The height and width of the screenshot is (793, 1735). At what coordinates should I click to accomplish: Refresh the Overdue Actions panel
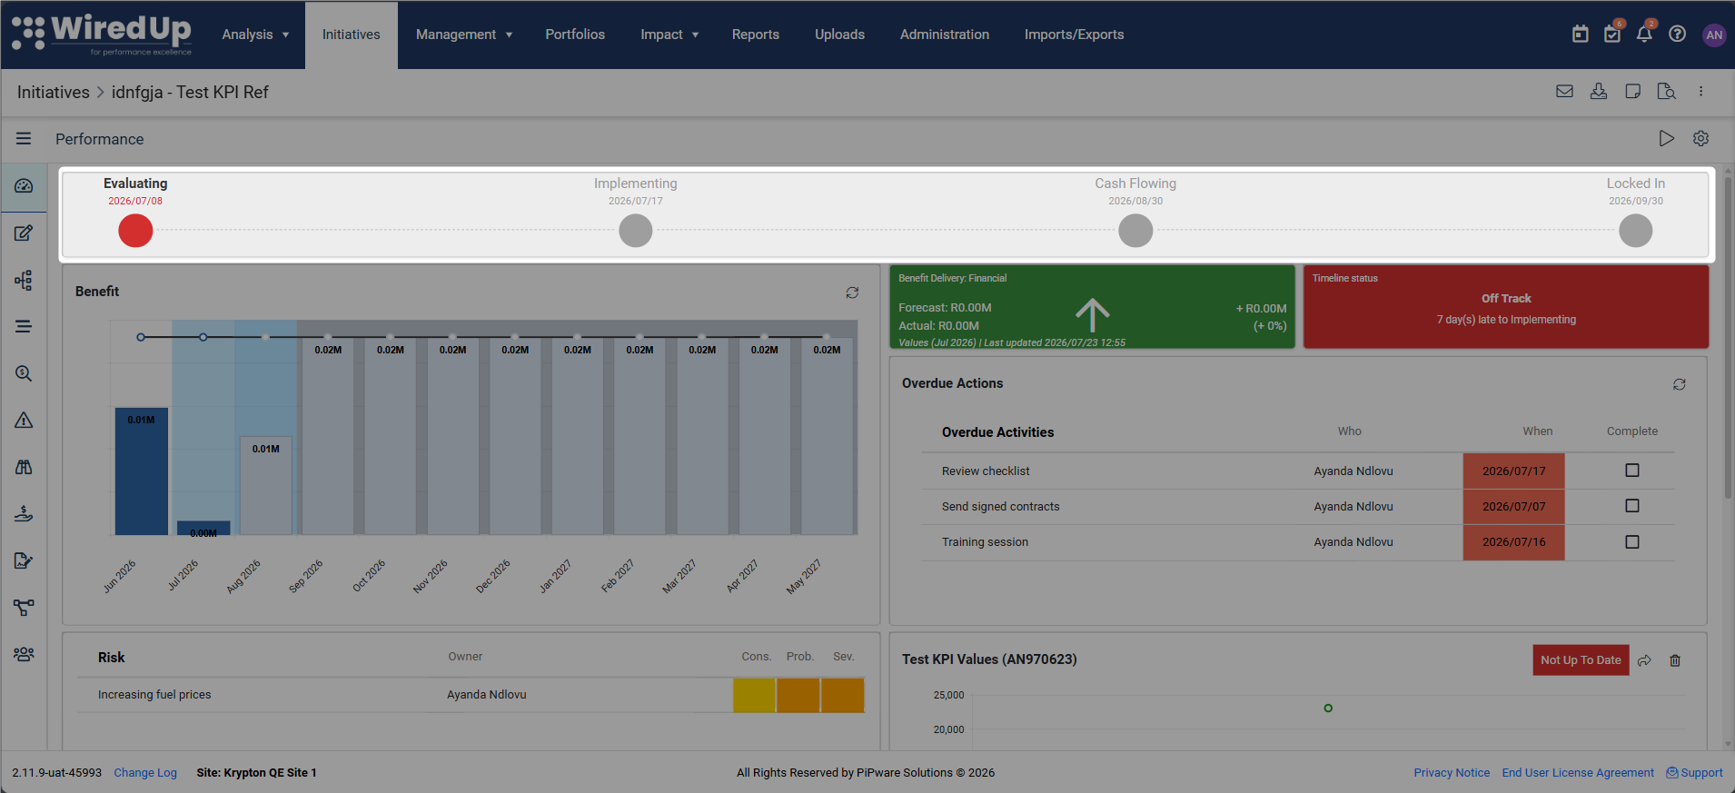1680,384
